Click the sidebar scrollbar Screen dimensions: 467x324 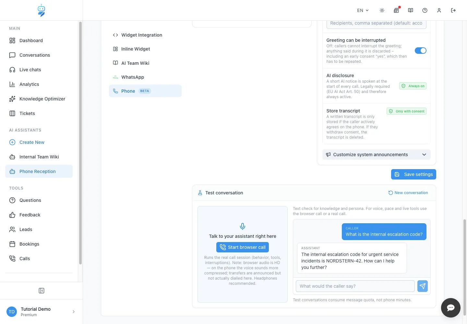pyautogui.click(x=80, y=143)
